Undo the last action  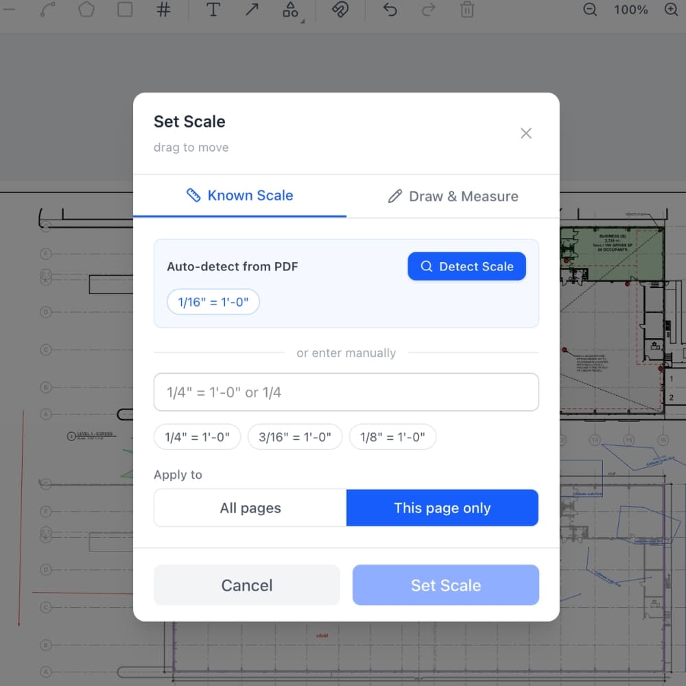click(390, 10)
